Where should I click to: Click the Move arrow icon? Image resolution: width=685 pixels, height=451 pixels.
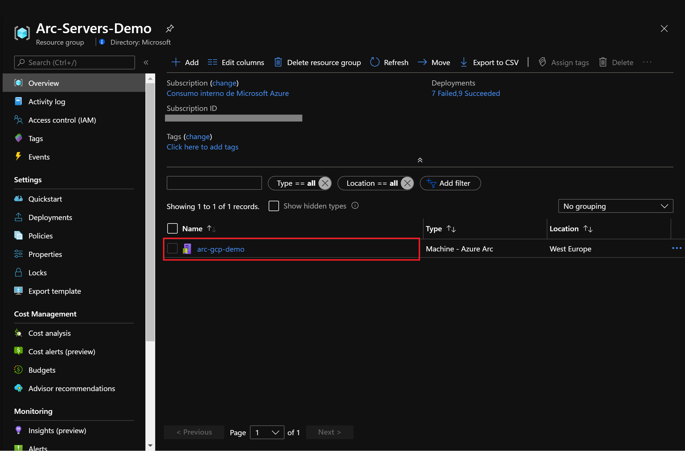(x=422, y=62)
